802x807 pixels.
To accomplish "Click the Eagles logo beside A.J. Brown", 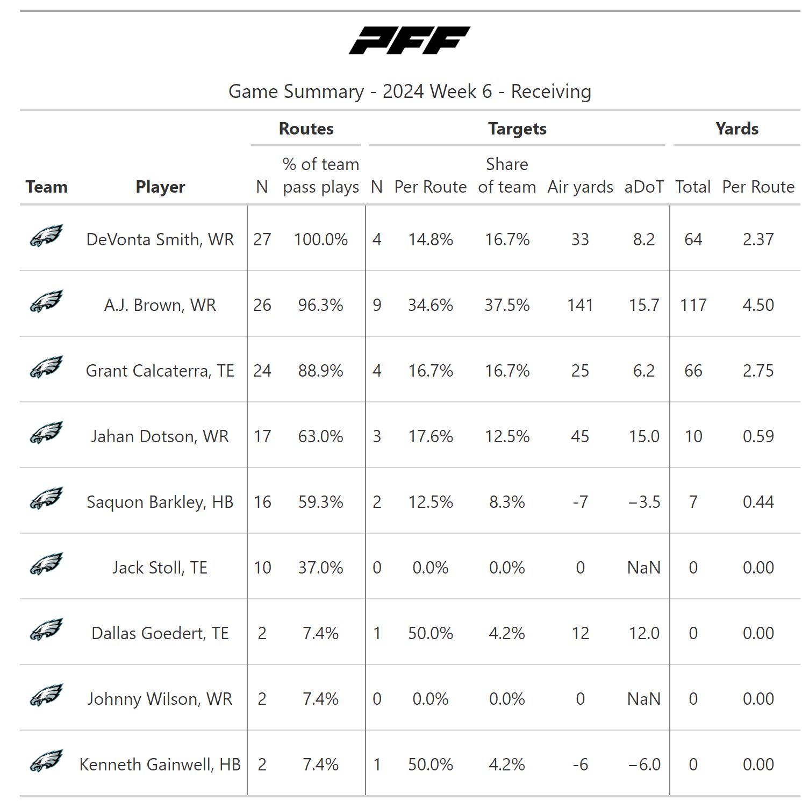I will pyautogui.click(x=46, y=302).
